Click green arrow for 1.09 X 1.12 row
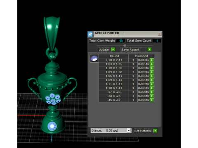198x148 pixels. click(x=152, y=80)
